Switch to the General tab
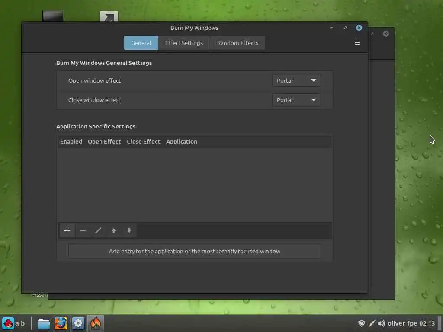443x332 pixels. point(141,43)
